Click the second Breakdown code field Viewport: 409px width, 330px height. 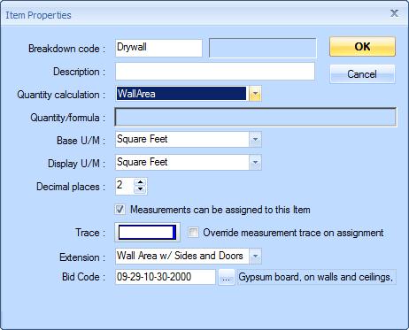(x=263, y=48)
